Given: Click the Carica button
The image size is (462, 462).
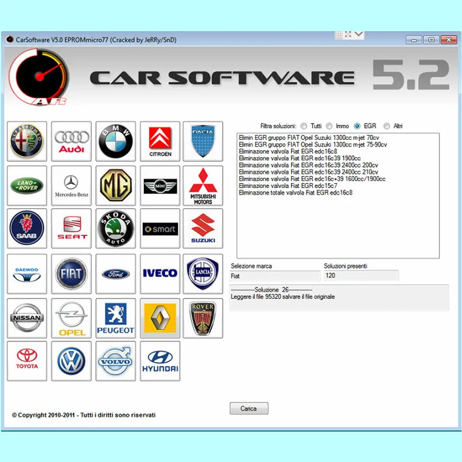Looking at the screenshot, I should click(249, 408).
